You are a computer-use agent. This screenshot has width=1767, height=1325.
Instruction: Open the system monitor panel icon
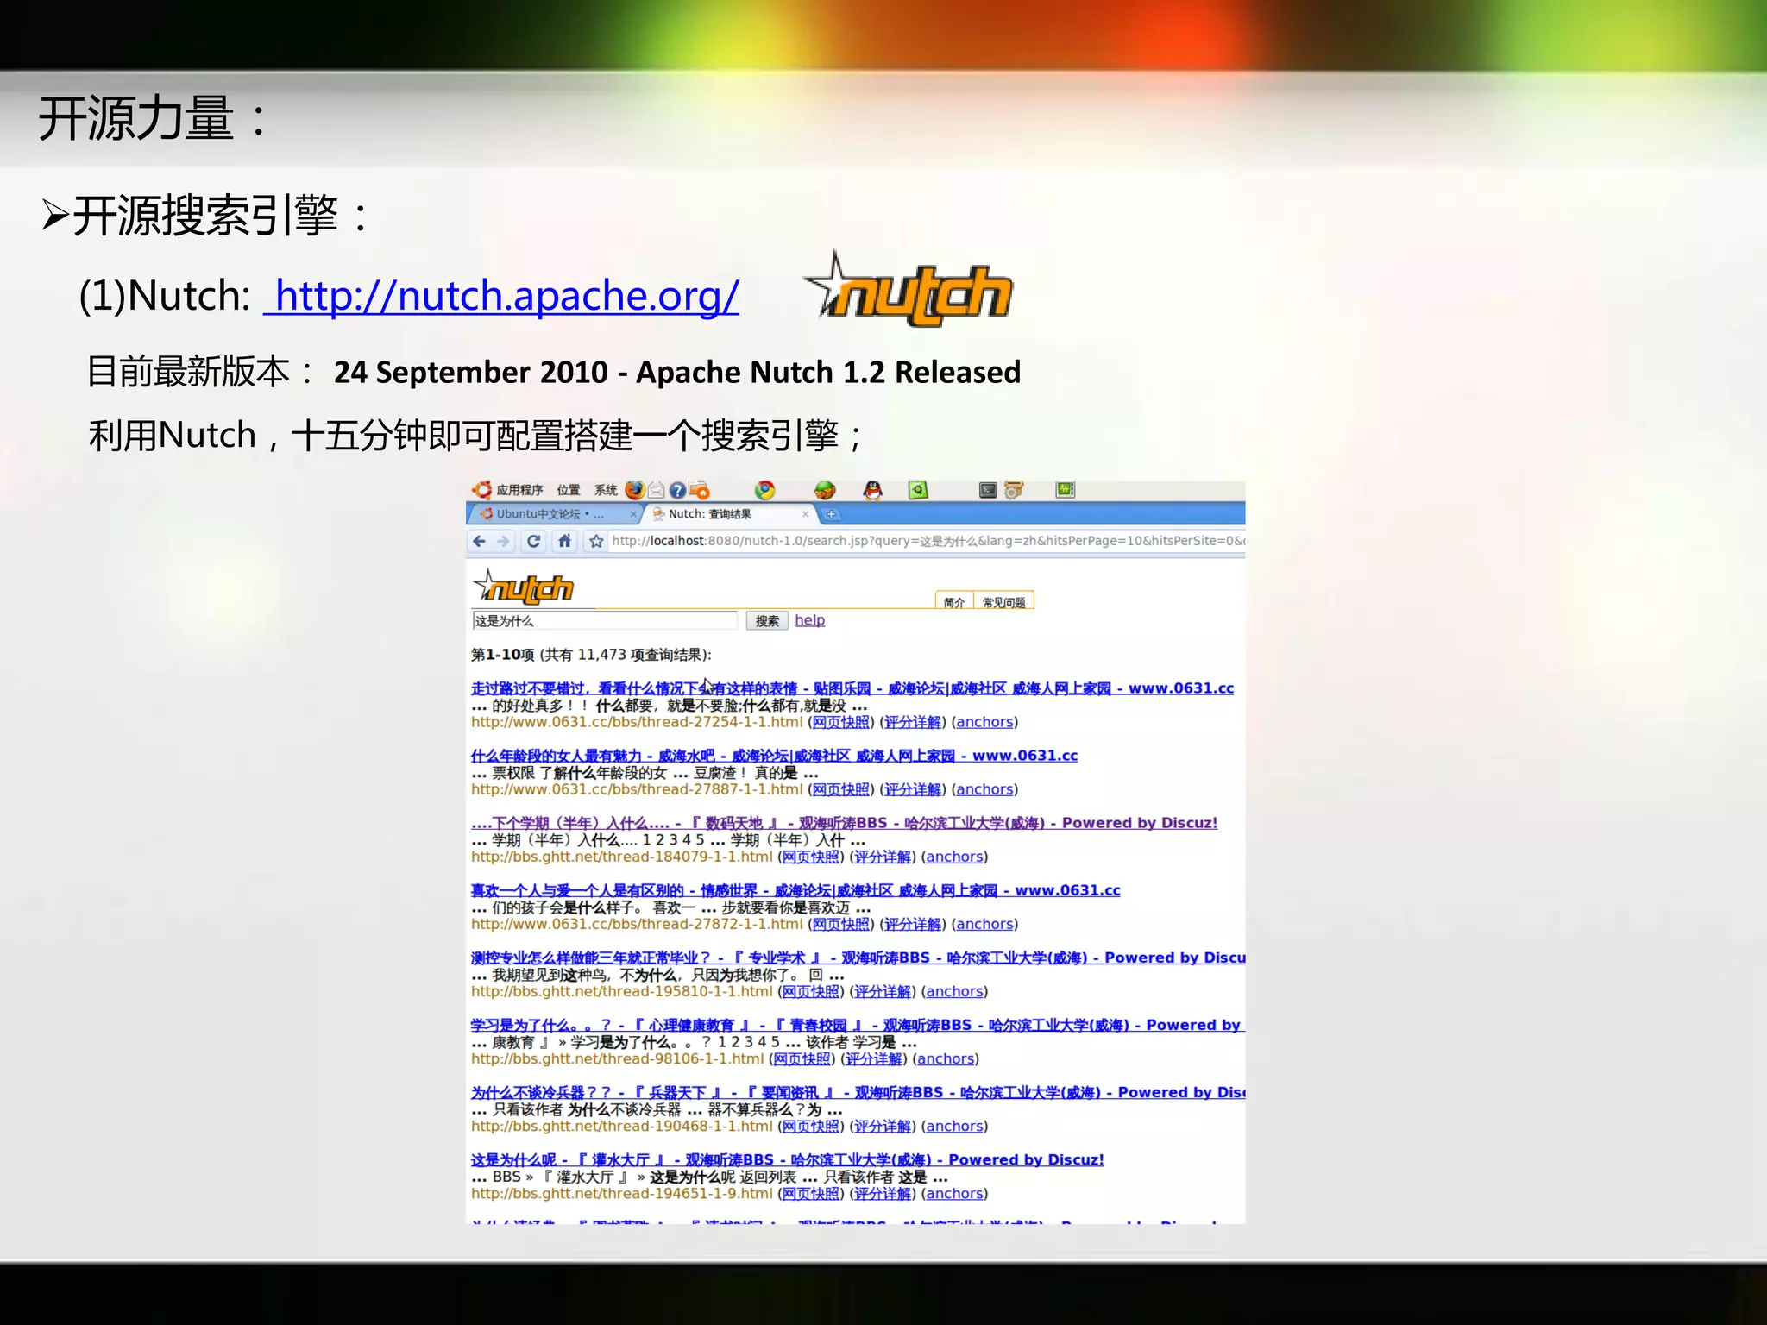pyautogui.click(x=1065, y=490)
